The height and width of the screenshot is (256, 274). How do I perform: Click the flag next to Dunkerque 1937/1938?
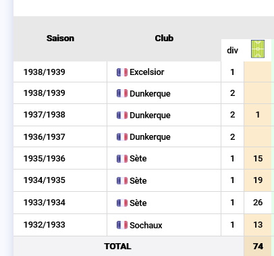pyautogui.click(x=122, y=116)
